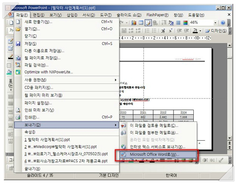Viewport: 237px width, 184px height.
Task: Choose Web Page Preview (웹 페이지 미리 보기)
Action: [67, 95]
